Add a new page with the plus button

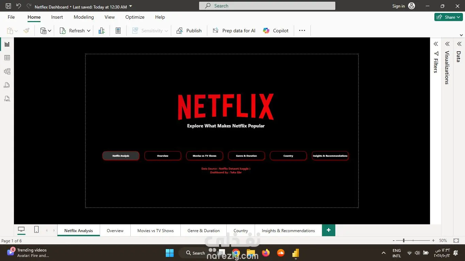pyautogui.click(x=328, y=230)
